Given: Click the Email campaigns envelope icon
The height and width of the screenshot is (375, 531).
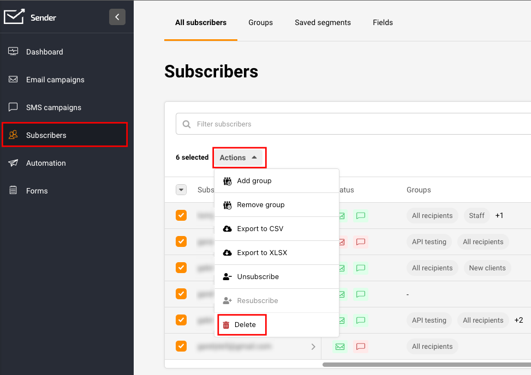Looking at the screenshot, I should click(14, 80).
